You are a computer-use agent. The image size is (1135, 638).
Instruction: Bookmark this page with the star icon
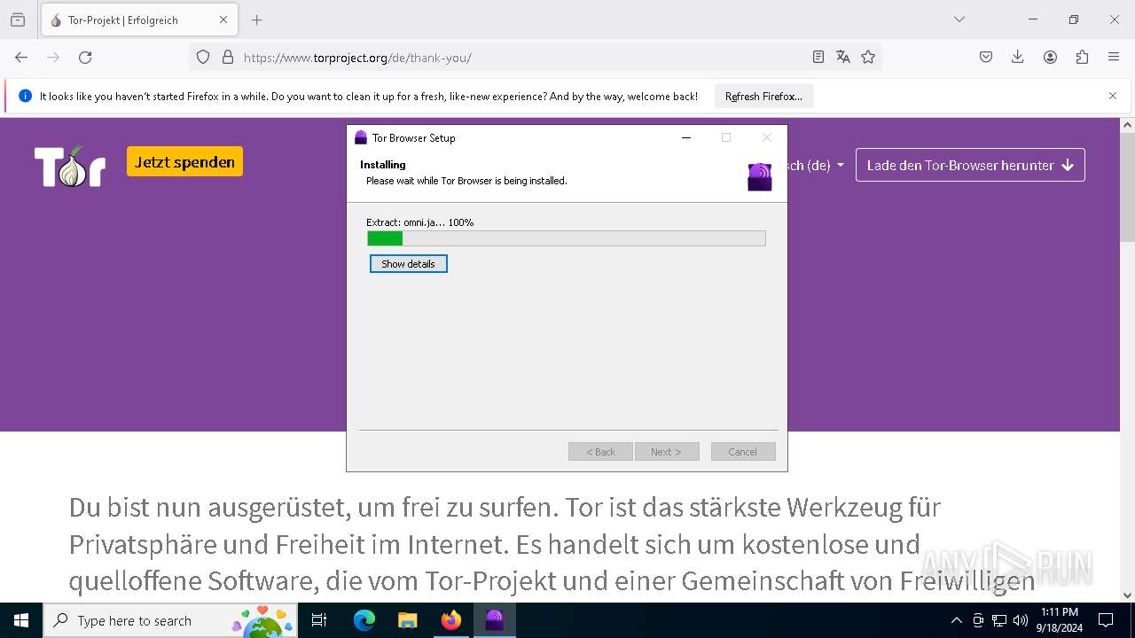tap(868, 58)
